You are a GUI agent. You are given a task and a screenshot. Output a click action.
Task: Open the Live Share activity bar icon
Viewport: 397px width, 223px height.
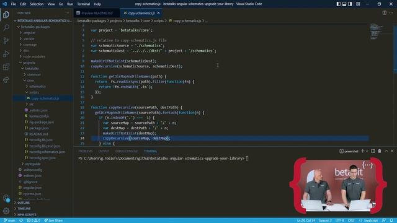pyautogui.click(x=6, y=80)
